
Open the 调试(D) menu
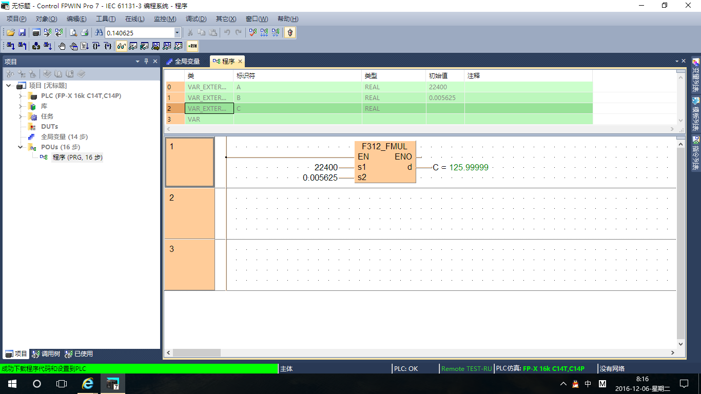[x=196, y=19]
